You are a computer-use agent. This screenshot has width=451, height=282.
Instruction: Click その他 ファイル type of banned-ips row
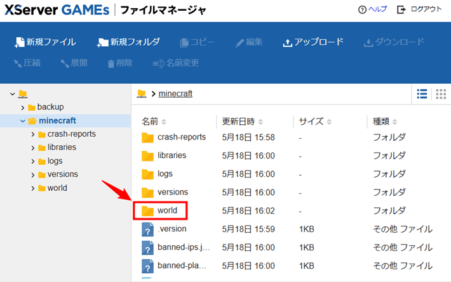(402, 248)
